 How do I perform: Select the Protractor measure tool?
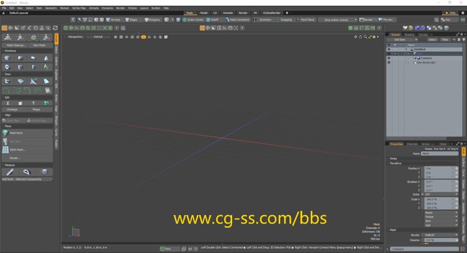tap(27, 172)
